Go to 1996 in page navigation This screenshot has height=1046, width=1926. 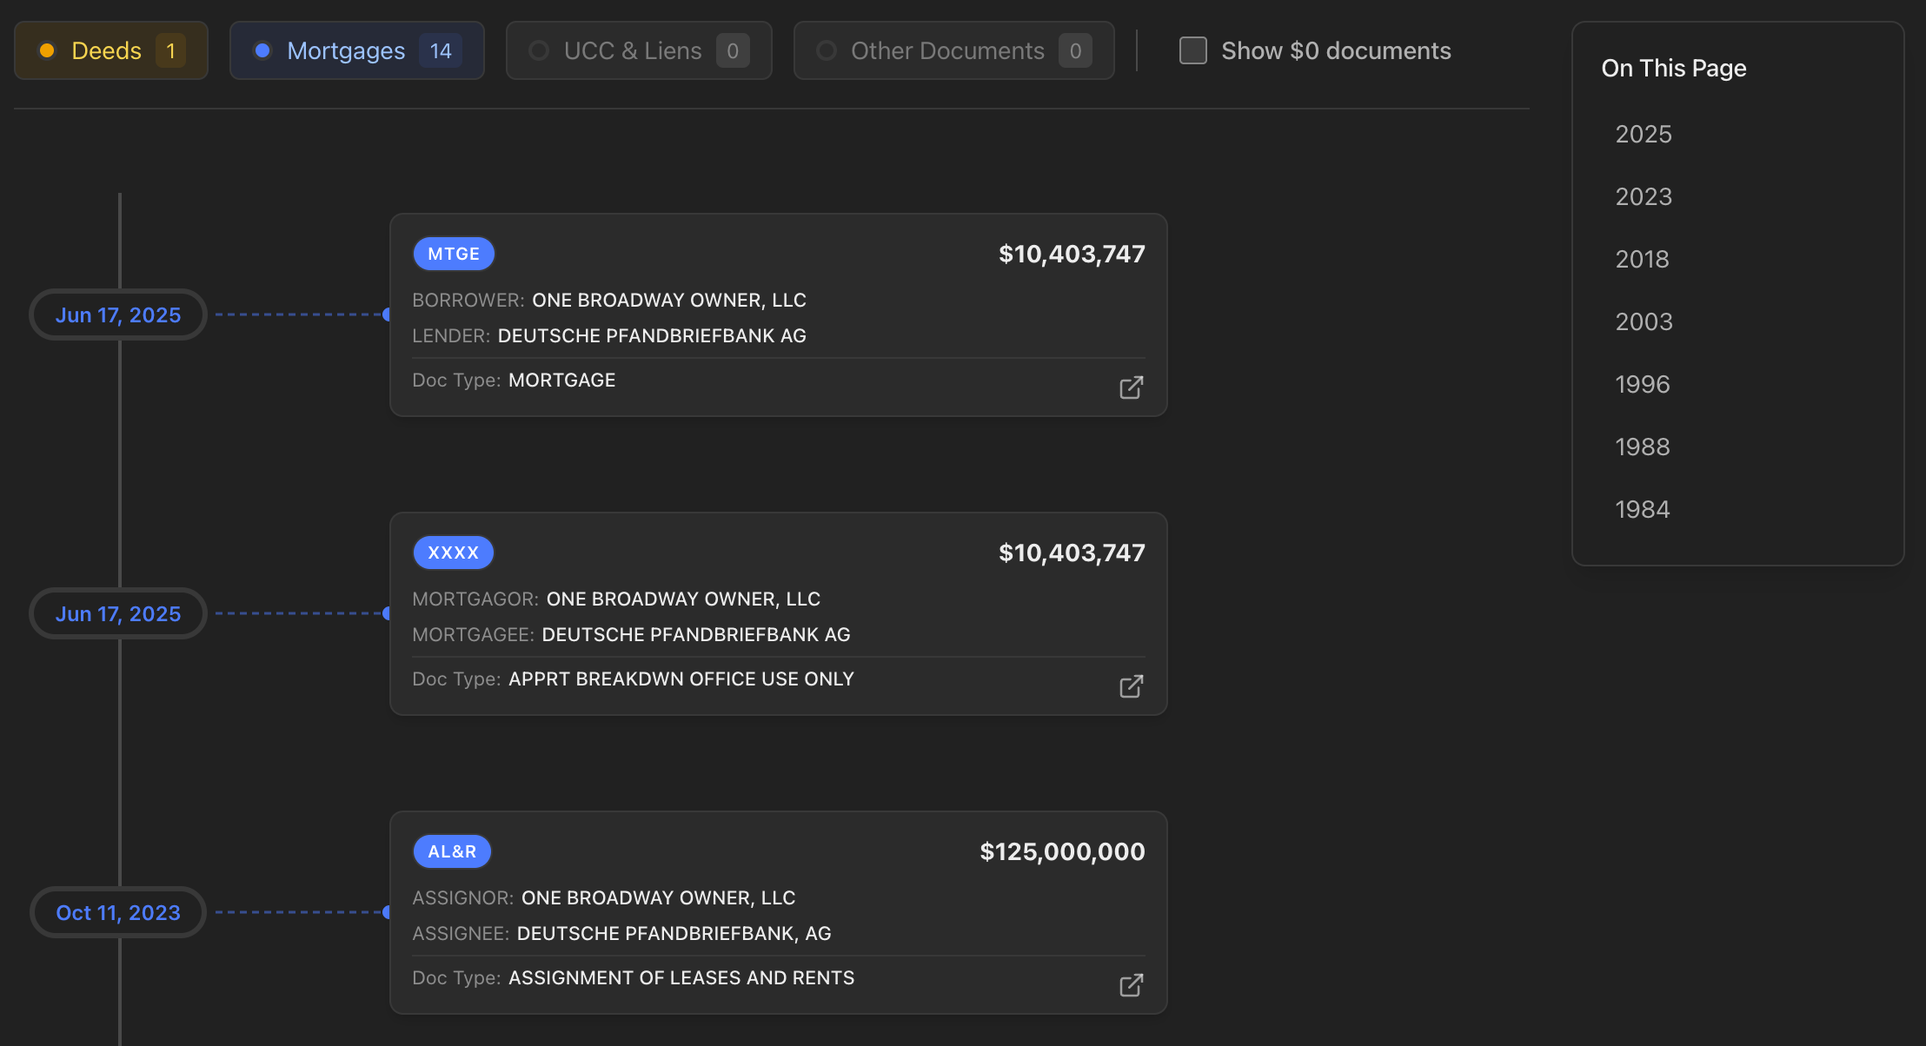pos(1642,384)
